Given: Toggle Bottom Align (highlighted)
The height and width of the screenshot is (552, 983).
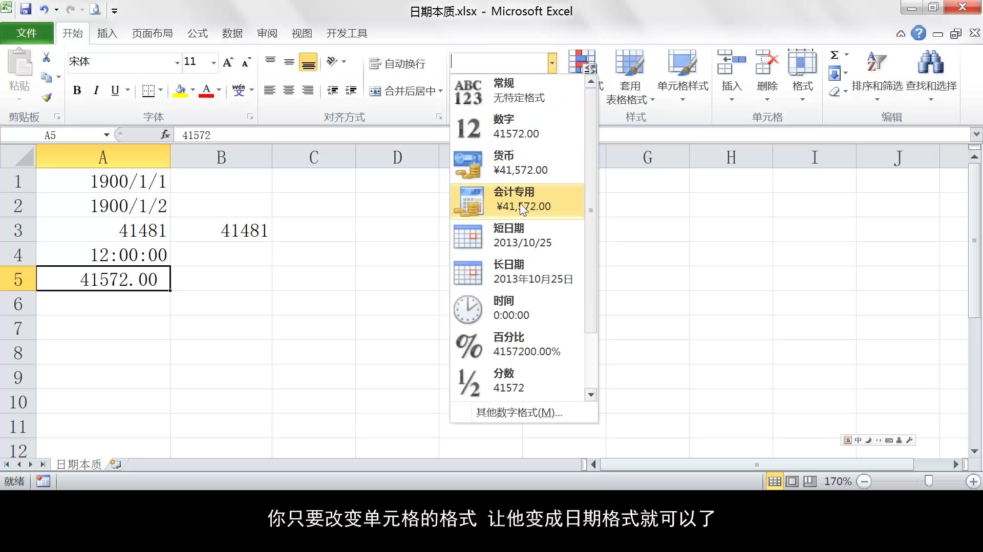Looking at the screenshot, I should pos(308,62).
